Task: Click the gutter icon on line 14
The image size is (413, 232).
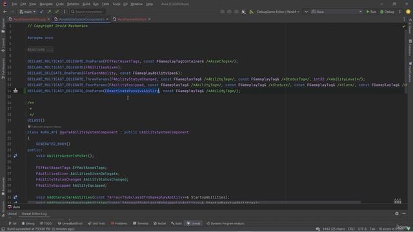Action: click(15, 91)
